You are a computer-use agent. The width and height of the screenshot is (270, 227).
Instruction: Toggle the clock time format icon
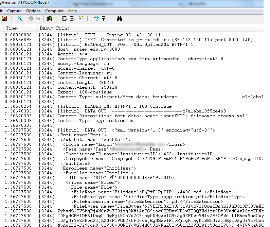pos(81,19)
